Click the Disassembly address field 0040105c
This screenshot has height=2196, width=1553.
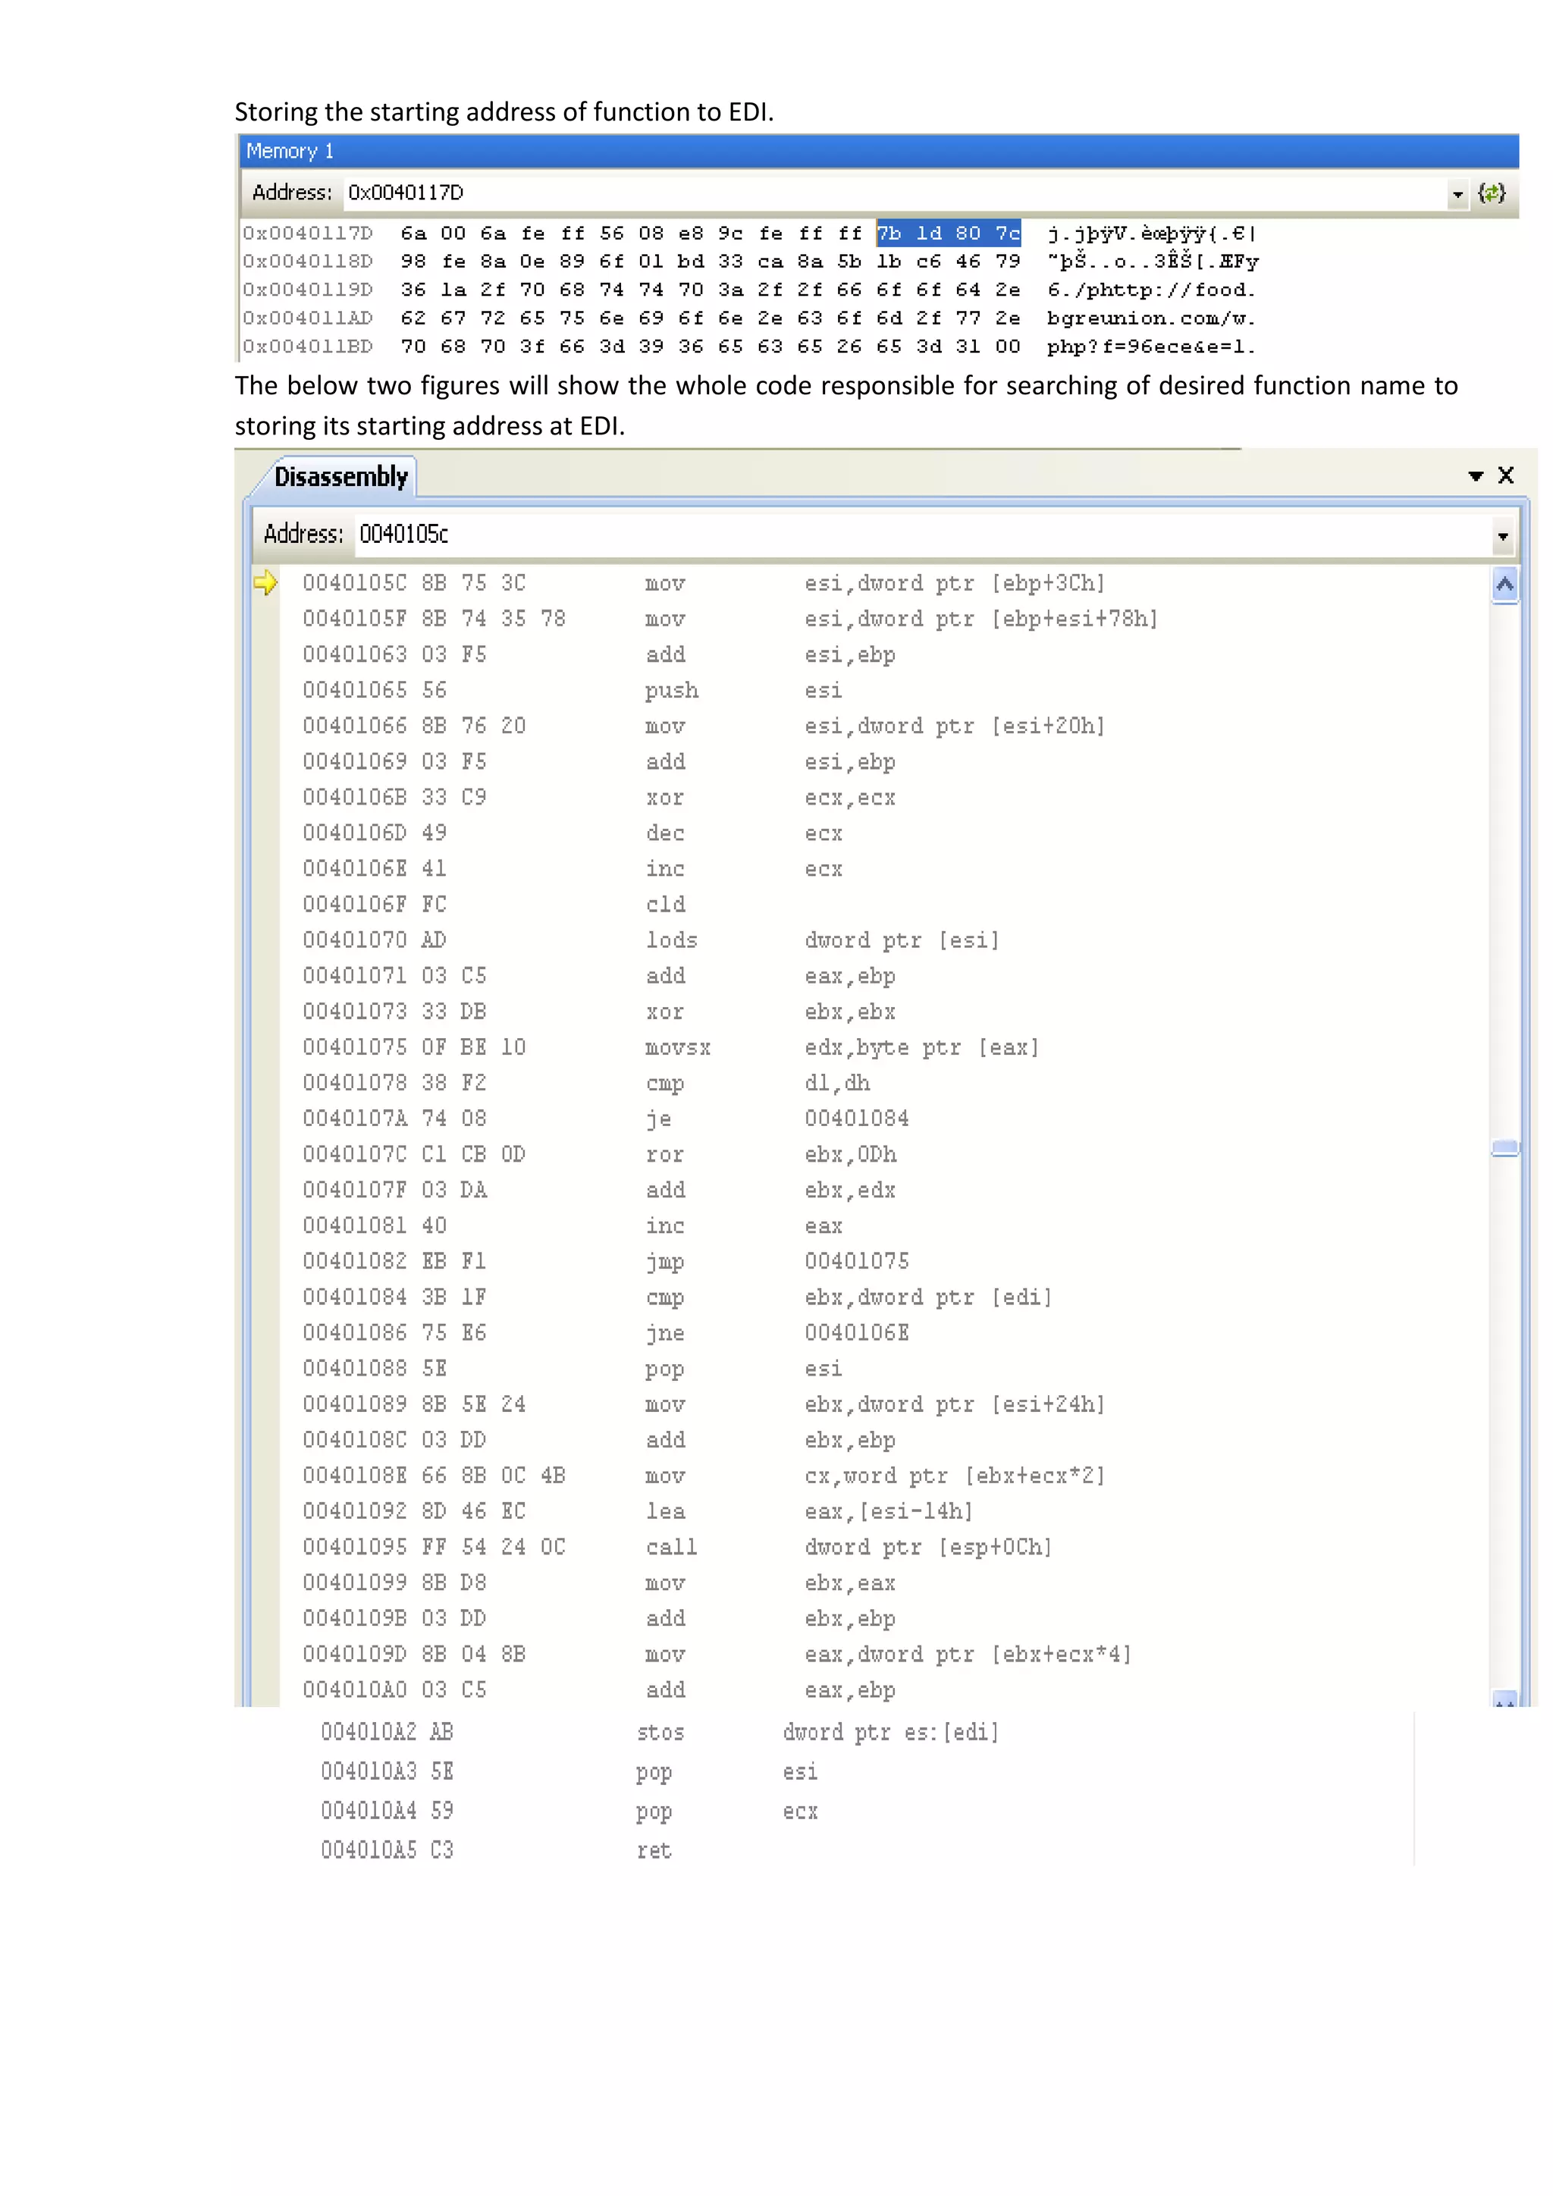point(922,534)
